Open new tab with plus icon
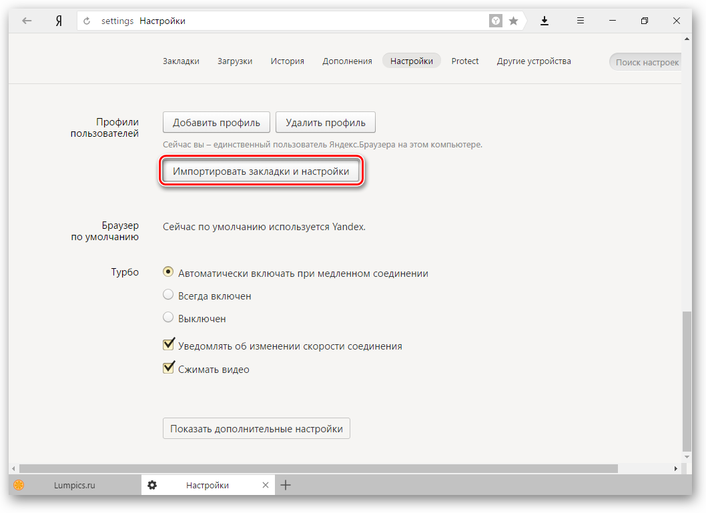This screenshot has width=706, height=513. (x=286, y=485)
